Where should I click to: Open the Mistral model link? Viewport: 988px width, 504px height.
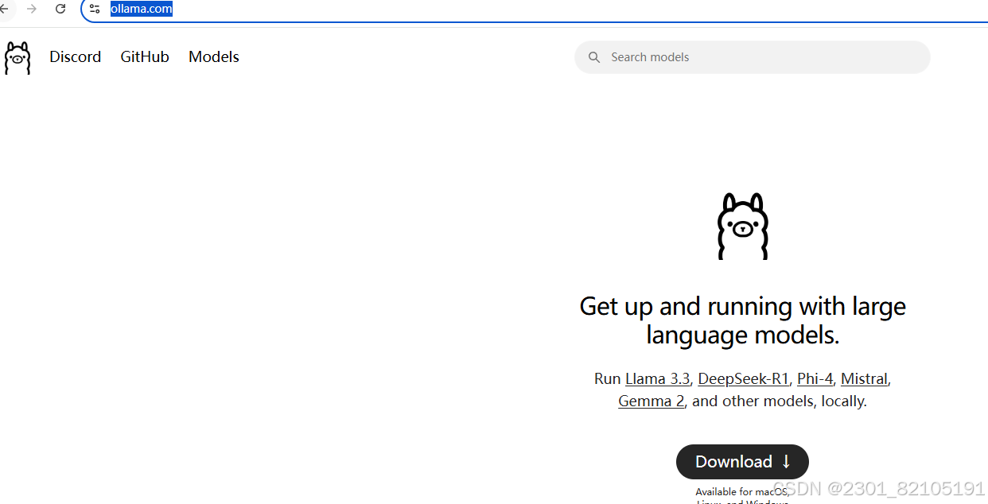tap(864, 379)
